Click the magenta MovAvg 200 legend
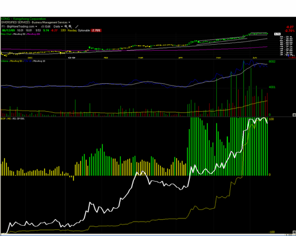296x236 pixels. coord(33,34)
